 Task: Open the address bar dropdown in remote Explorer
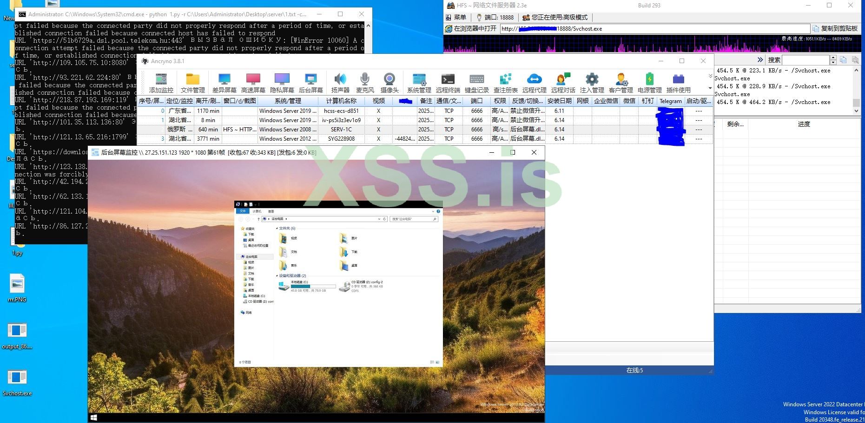379,219
